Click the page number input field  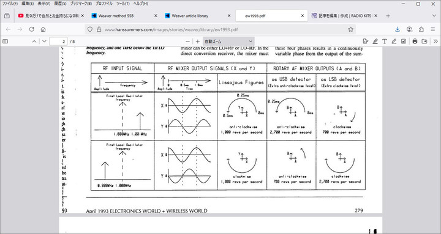58,42
